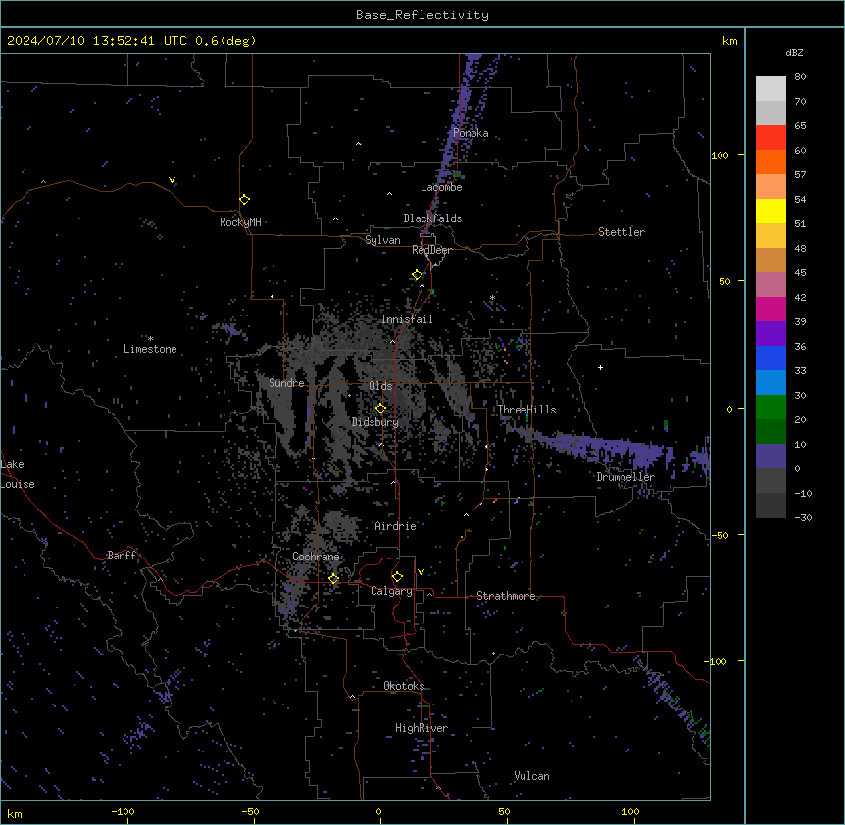This screenshot has height=825, width=845.
Task: Click the dBZ legend heading
Action: tap(794, 53)
